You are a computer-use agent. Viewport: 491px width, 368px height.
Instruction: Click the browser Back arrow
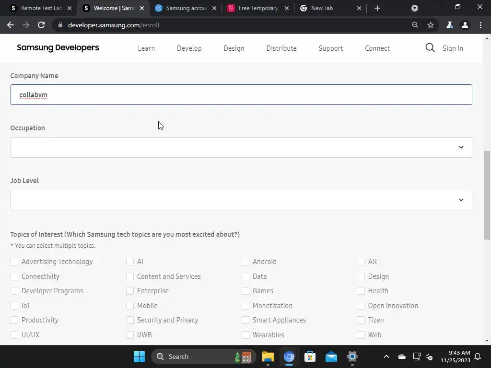(x=11, y=25)
